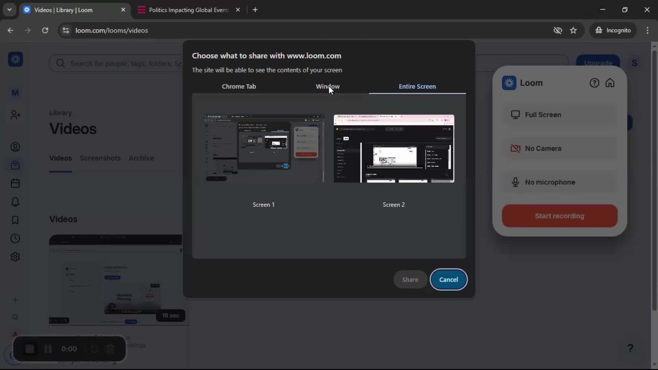Viewport: 658px width, 370px height.
Task: Cancel the screen share dialog
Action: click(449, 279)
